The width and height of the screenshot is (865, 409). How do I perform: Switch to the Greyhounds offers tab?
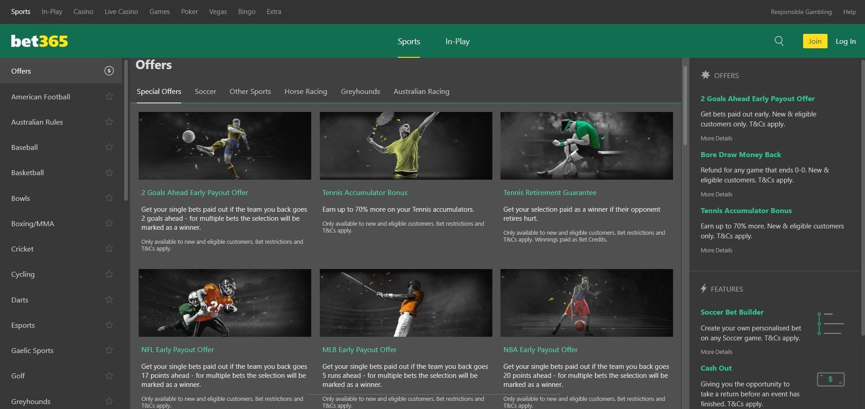[360, 91]
